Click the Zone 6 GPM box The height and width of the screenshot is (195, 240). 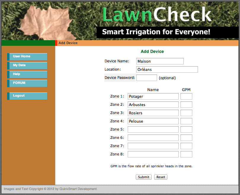pyautogui.click(x=186, y=138)
